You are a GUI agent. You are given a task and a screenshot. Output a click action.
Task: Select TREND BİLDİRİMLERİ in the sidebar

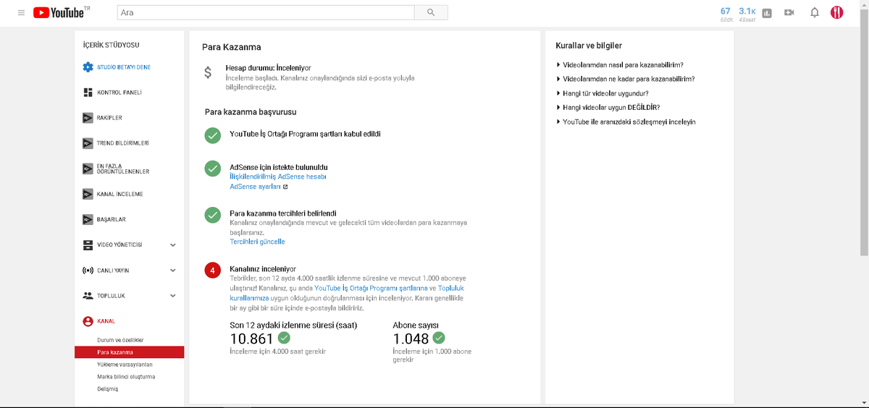coord(123,143)
